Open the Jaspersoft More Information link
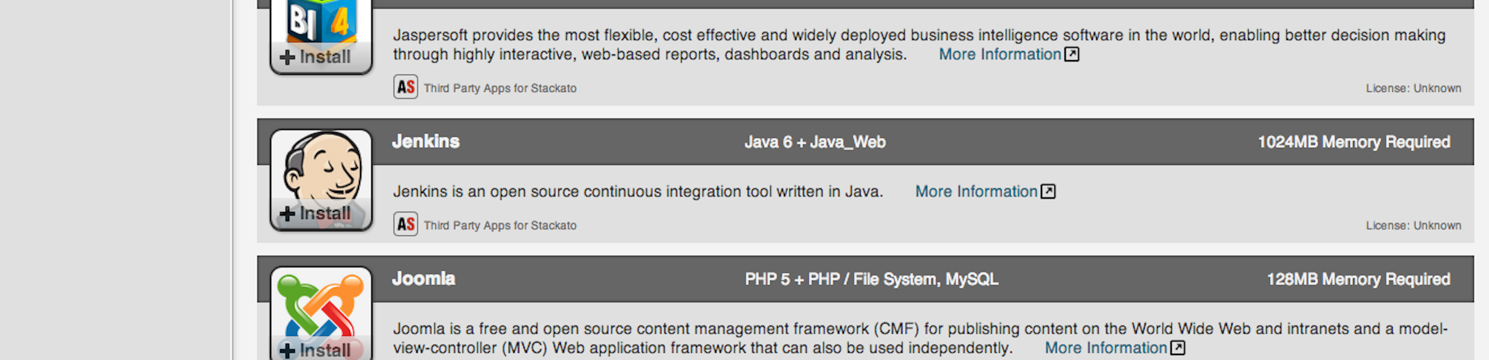Viewport: 1489px width, 360px height. (x=999, y=54)
